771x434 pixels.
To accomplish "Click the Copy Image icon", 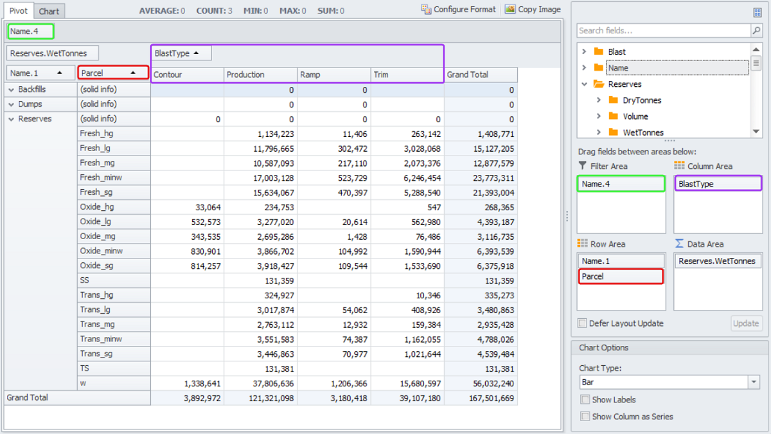I will coord(510,9).
